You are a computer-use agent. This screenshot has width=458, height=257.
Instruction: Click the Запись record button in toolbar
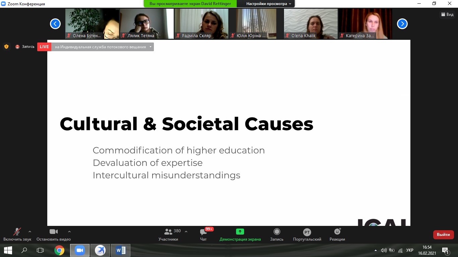pyautogui.click(x=277, y=234)
